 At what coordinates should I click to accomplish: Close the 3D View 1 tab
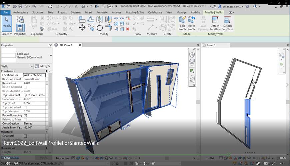(x=80, y=45)
